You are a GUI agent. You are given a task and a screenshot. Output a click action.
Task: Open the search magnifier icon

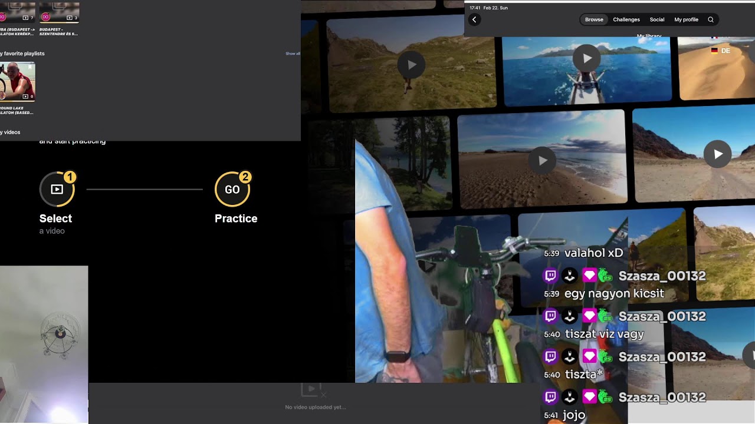[x=711, y=19]
